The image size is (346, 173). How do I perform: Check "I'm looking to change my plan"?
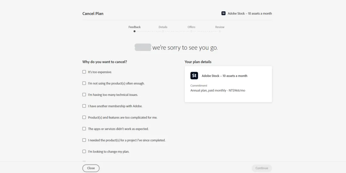point(84,151)
